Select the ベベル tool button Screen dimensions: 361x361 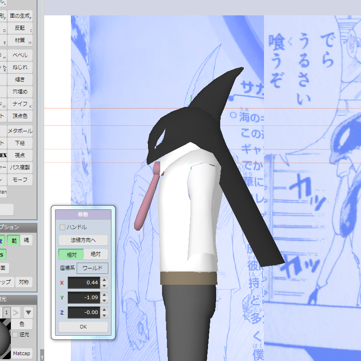[x=20, y=55]
